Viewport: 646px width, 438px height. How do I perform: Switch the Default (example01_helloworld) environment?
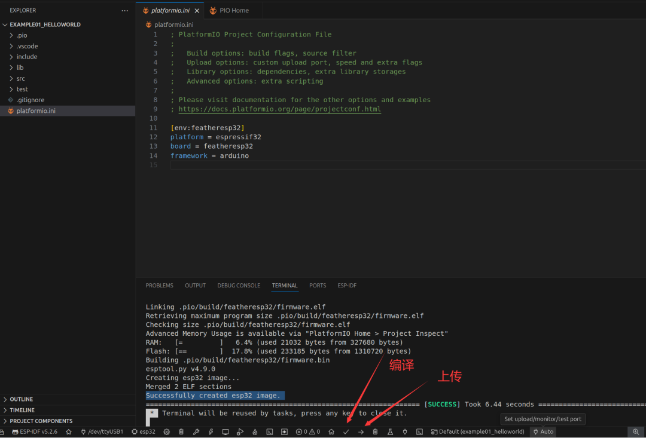tap(477, 432)
